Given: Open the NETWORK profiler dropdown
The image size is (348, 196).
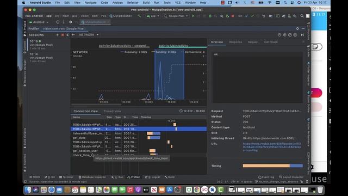Looking at the screenshot, I should click(89, 35).
